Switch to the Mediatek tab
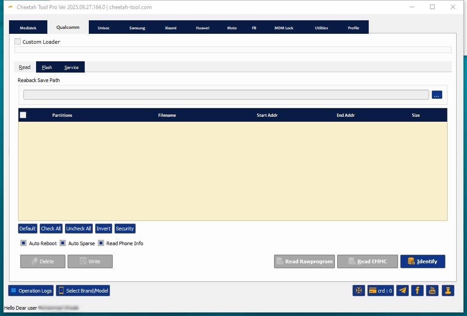The width and height of the screenshot is (467, 316). coord(28,28)
